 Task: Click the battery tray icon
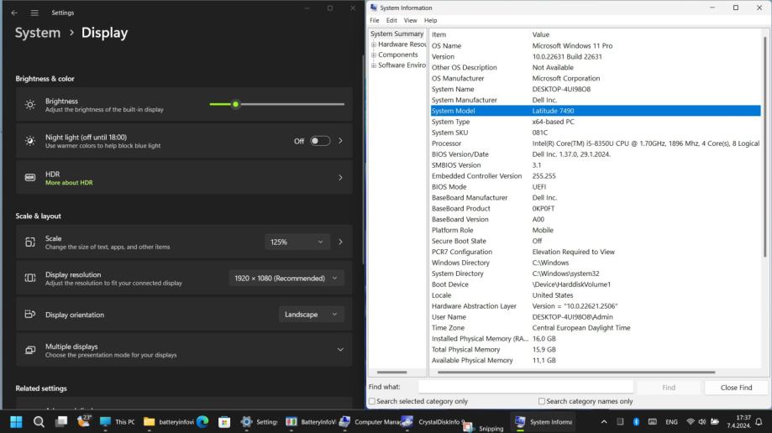pyautogui.click(x=714, y=422)
